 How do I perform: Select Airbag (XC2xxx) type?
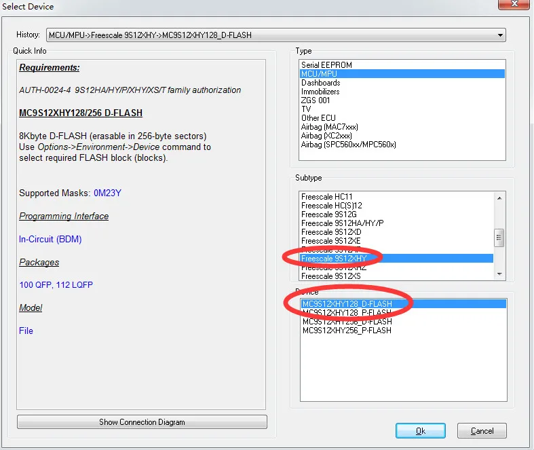402,136
